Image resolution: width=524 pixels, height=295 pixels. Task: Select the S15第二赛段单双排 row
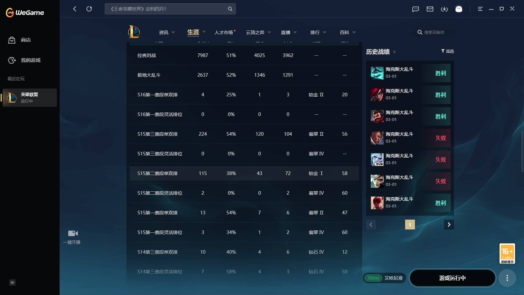click(244, 173)
